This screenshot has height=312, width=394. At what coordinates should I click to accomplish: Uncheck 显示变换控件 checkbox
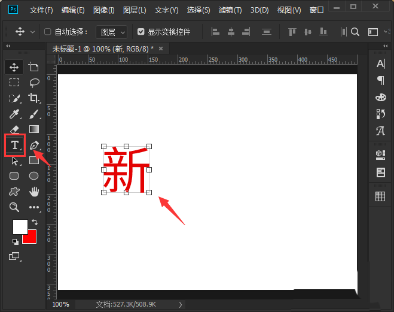point(141,32)
